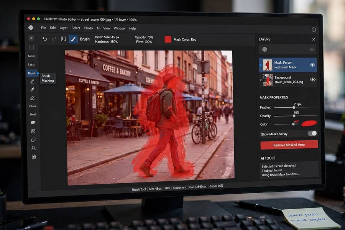The width and height of the screenshot is (345, 230).
Task: Choose the square selection icon above Move
Action: (x=31, y=47)
